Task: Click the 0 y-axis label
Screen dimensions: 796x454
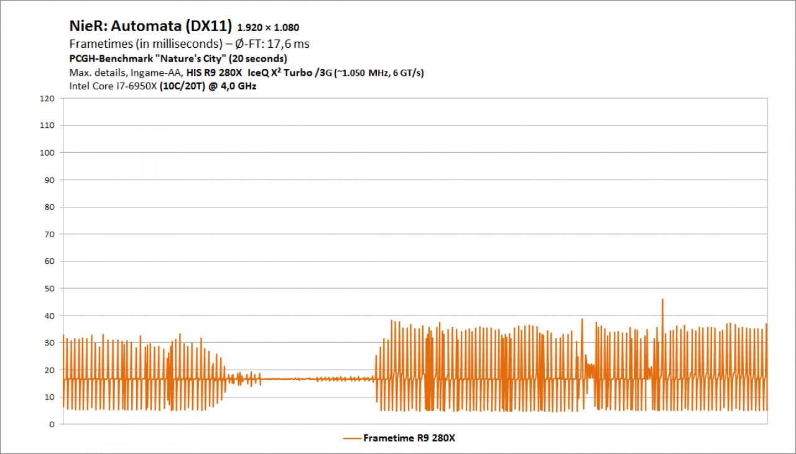Action: tap(52, 424)
